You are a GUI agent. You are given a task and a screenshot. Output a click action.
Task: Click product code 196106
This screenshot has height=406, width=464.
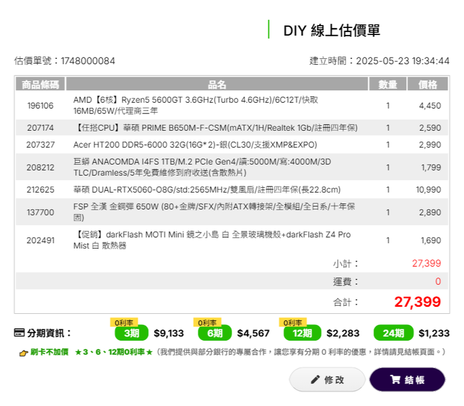point(40,106)
